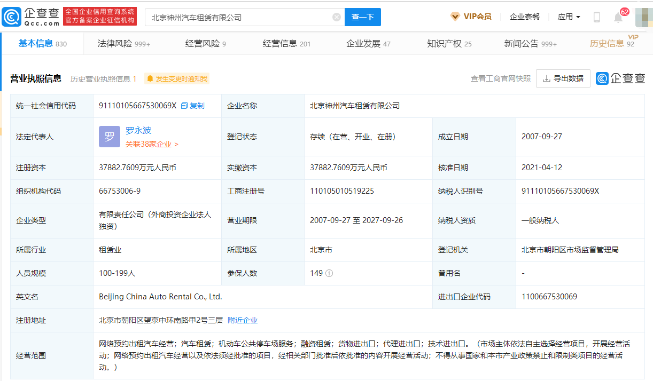Click the Qcc.com logo
The height and width of the screenshot is (381, 653).
point(30,17)
